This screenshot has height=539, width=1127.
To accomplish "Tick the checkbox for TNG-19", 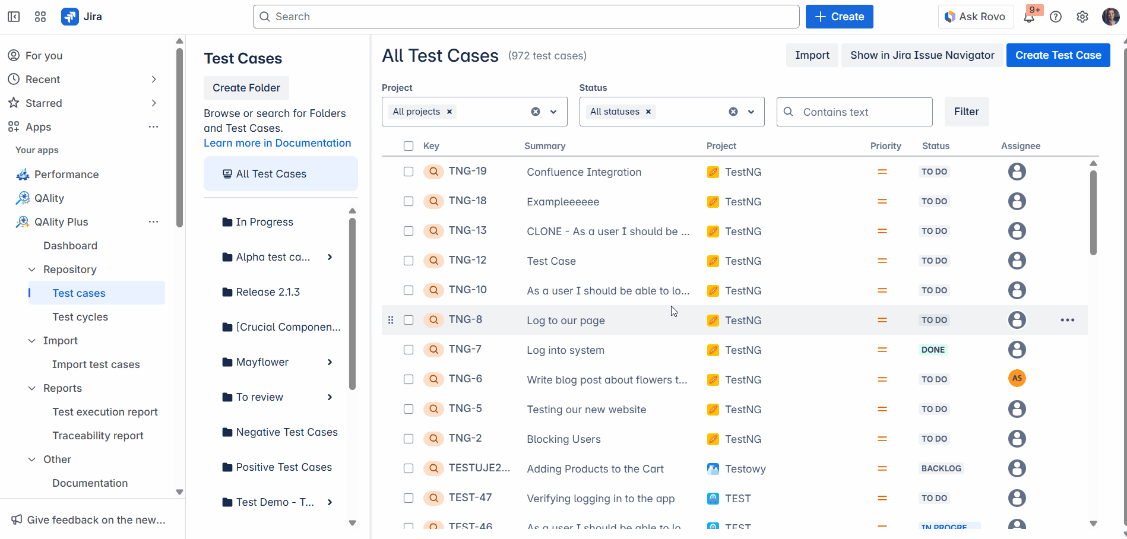I will coord(409,172).
